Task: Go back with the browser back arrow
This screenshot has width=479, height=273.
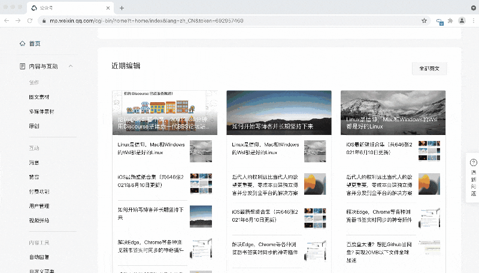Action: [7, 20]
